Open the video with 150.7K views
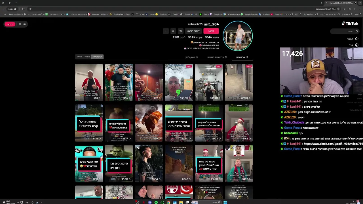 click(209, 163)
